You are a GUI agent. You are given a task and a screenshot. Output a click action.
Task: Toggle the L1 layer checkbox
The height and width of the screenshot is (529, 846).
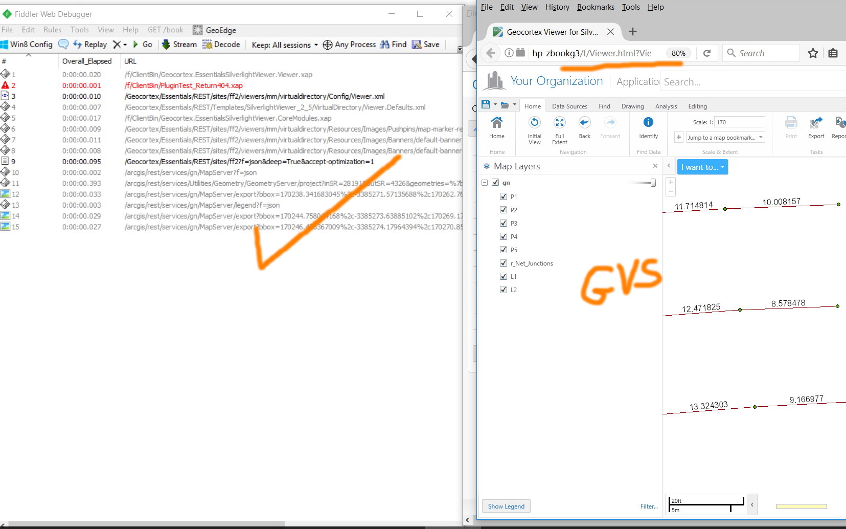point(504,276)
